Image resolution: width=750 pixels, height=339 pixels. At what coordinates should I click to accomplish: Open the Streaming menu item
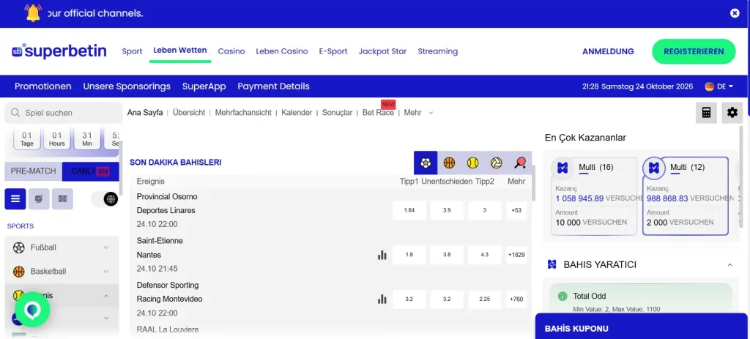438,51
